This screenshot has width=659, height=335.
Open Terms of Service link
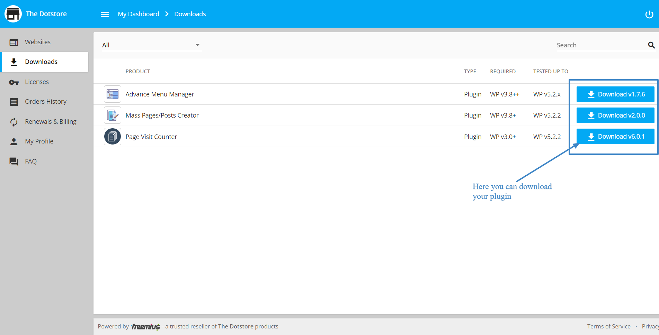point(609,326)
